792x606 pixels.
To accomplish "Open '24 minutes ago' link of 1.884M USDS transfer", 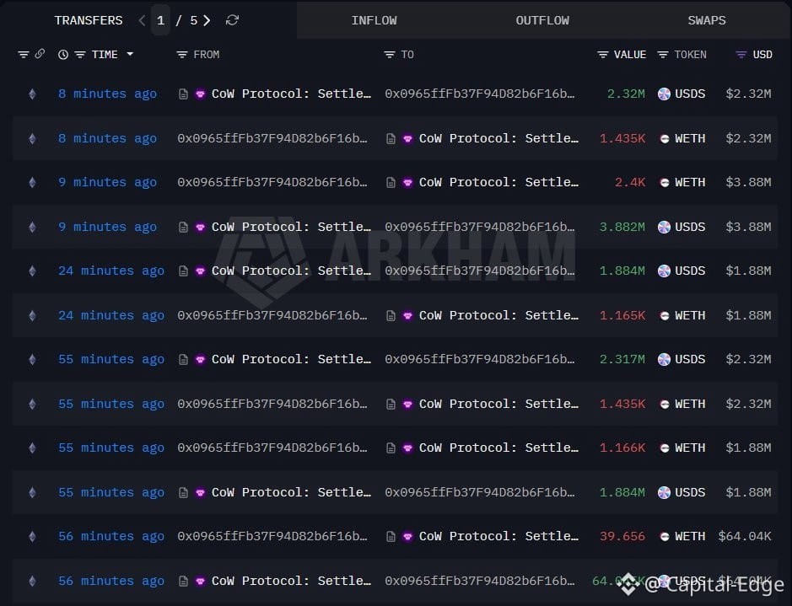I will click(x=111, y=271).
